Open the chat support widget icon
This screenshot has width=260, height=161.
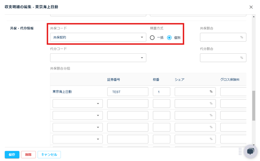point(250,151)
